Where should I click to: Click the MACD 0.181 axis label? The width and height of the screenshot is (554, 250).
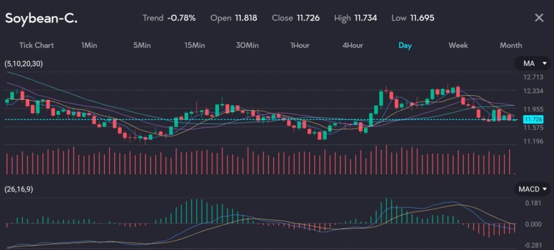click(x=533, y=203)
